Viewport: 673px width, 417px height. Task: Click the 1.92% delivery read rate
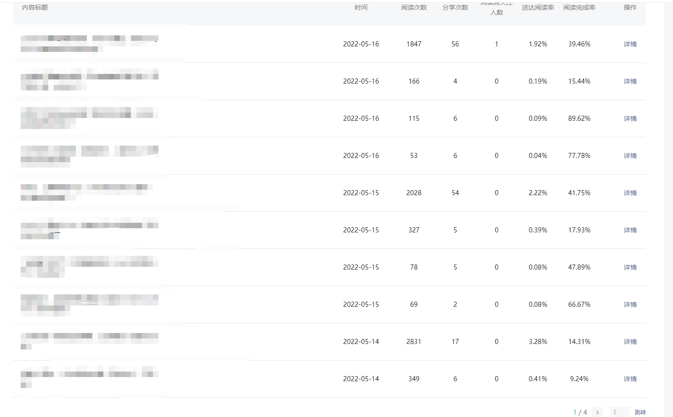click(538, 44)
